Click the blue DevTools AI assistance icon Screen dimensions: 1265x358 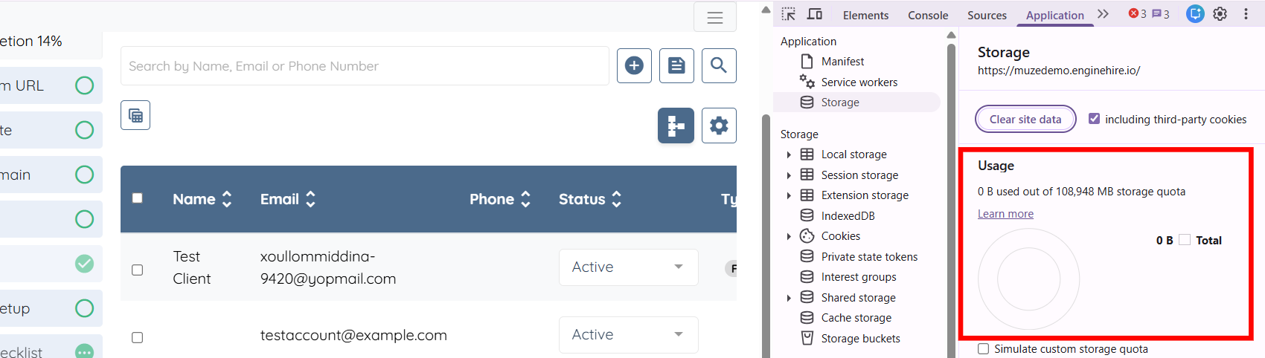(1195, 13)
